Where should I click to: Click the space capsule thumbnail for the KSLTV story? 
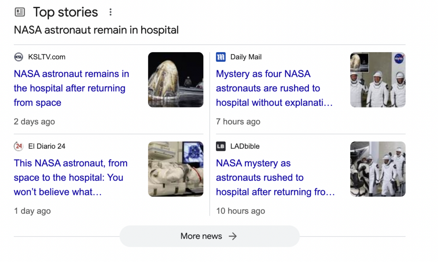click(176, 80)
